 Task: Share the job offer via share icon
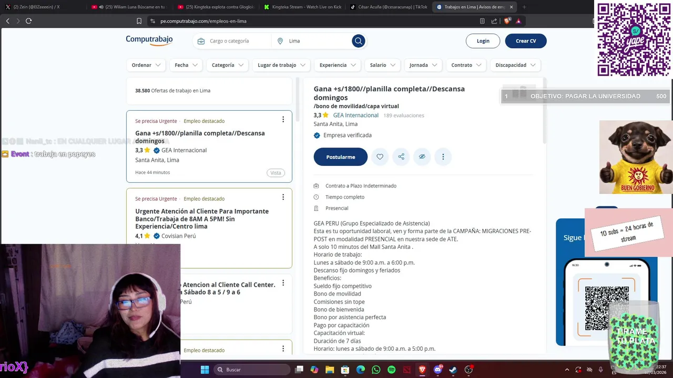click(401, 156)
